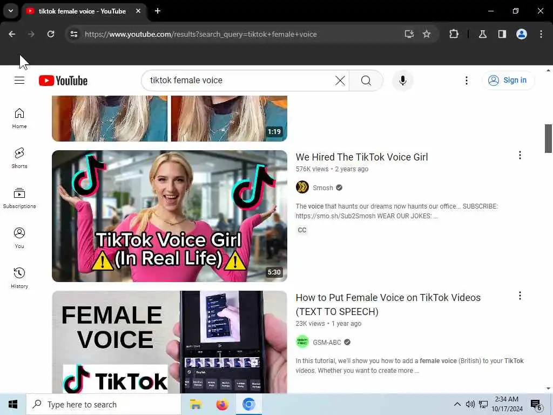
Task: Click Smosh channel name
Action: (x=323, y=188)
